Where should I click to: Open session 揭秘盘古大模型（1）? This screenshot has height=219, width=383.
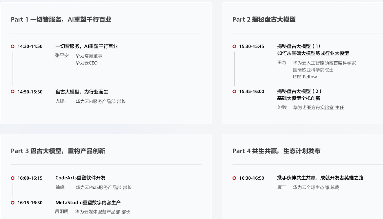[299, 46]
